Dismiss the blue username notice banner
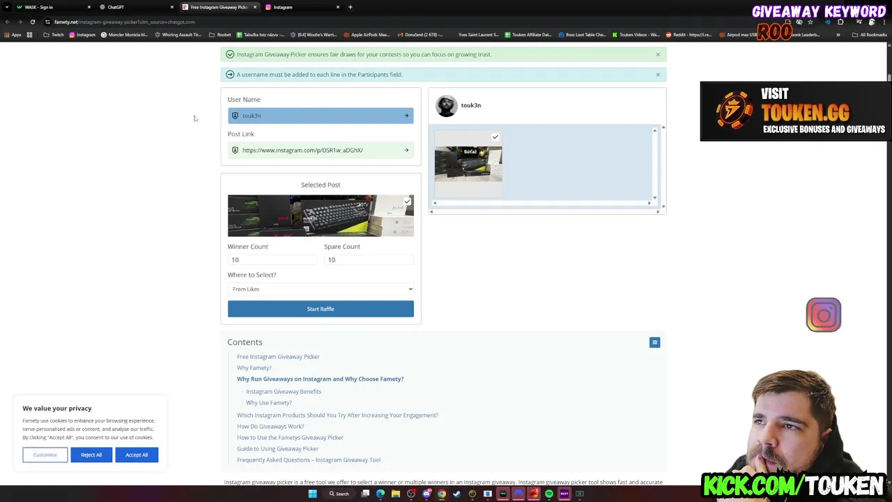The width and height of the screenshot is (892, 502). [657, 75]
